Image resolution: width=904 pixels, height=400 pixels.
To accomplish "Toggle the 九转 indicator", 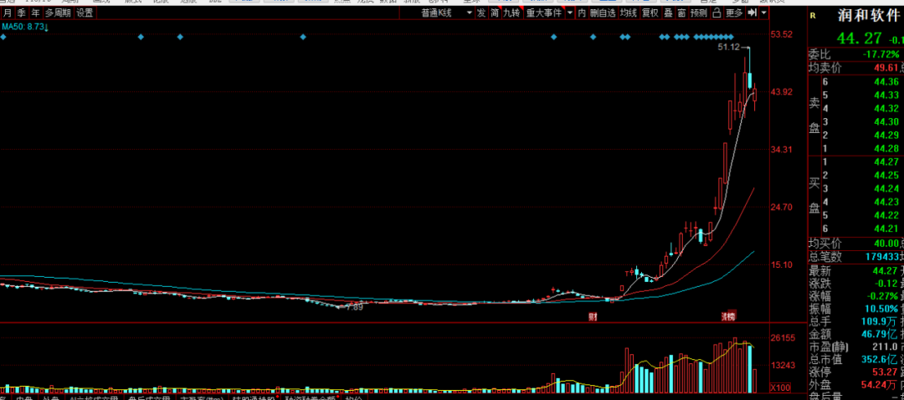I will pos(512,13).
